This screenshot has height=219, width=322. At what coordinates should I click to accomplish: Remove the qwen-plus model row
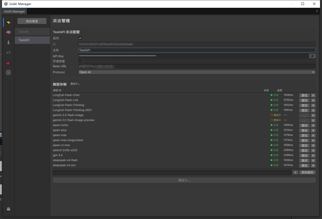click(313, 131)
